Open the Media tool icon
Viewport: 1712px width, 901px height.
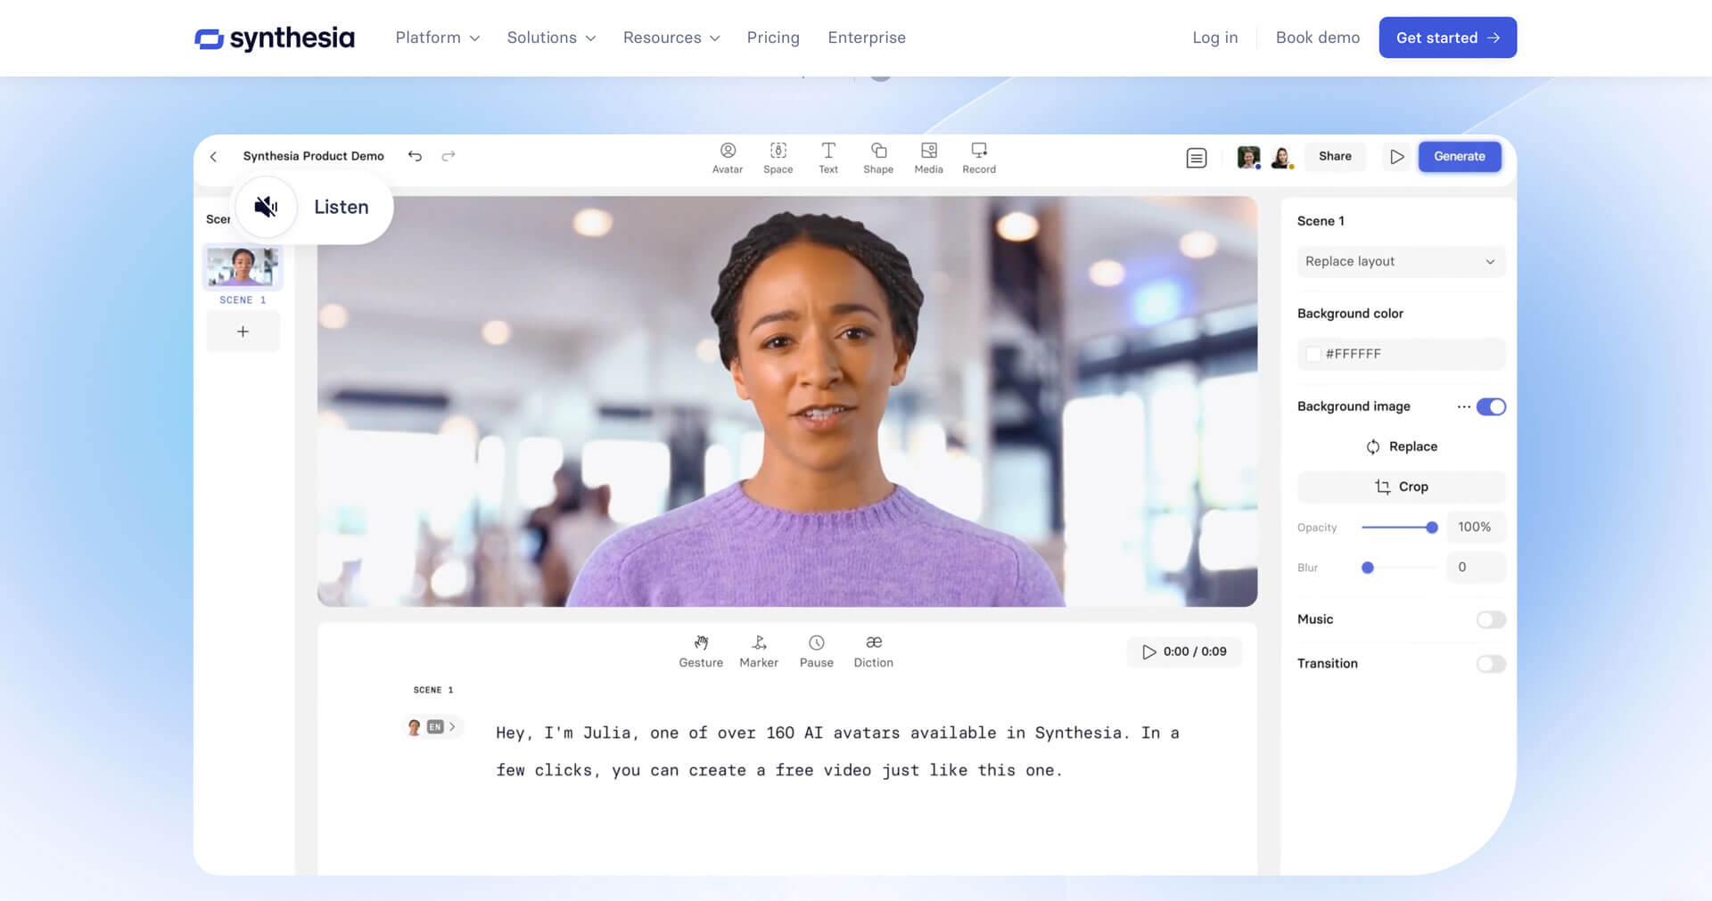[928, 157]
